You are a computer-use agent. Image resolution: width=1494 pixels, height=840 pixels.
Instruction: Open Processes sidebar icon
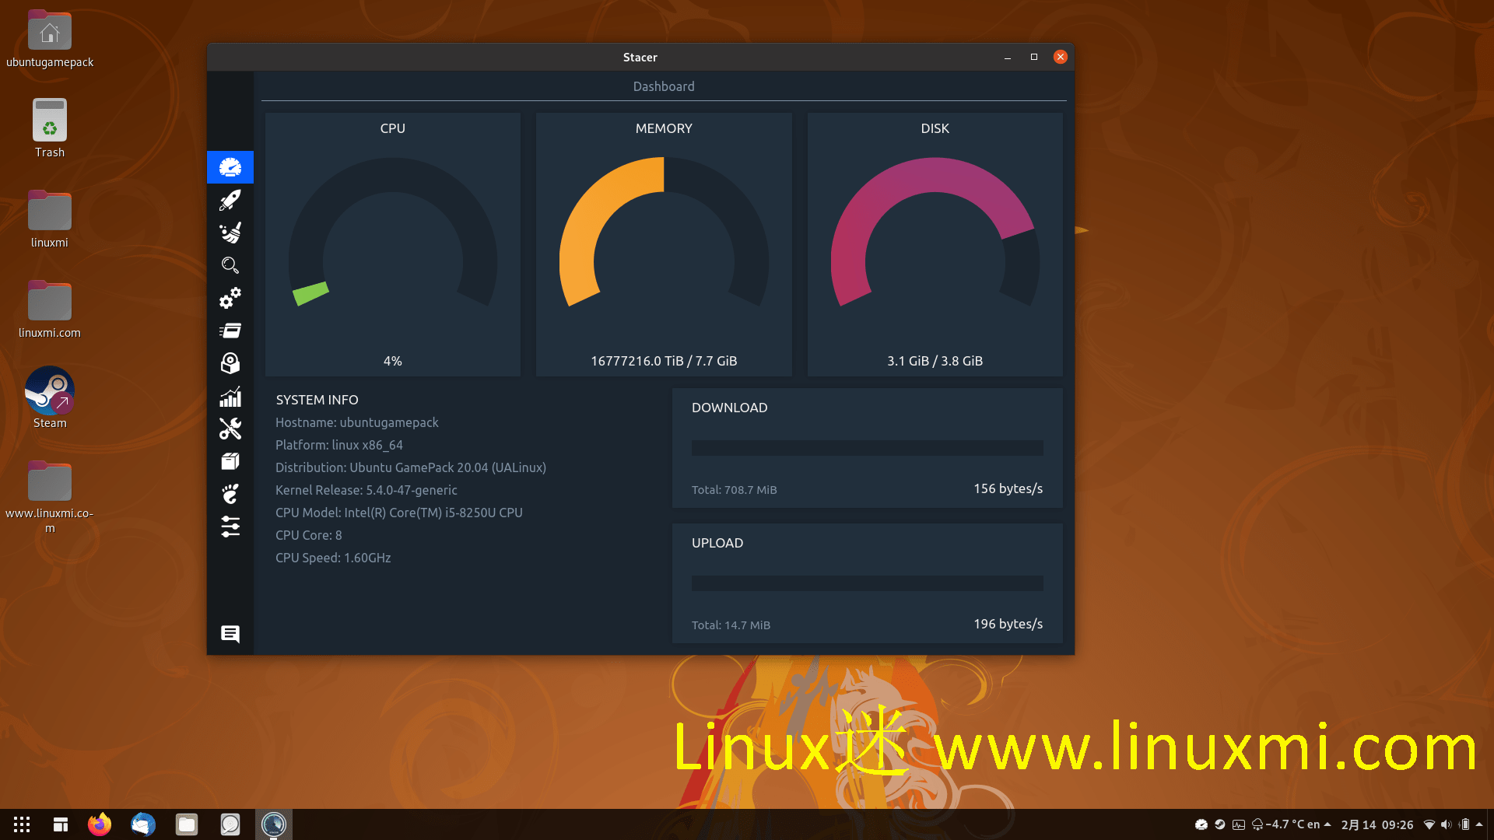point(230,331)
